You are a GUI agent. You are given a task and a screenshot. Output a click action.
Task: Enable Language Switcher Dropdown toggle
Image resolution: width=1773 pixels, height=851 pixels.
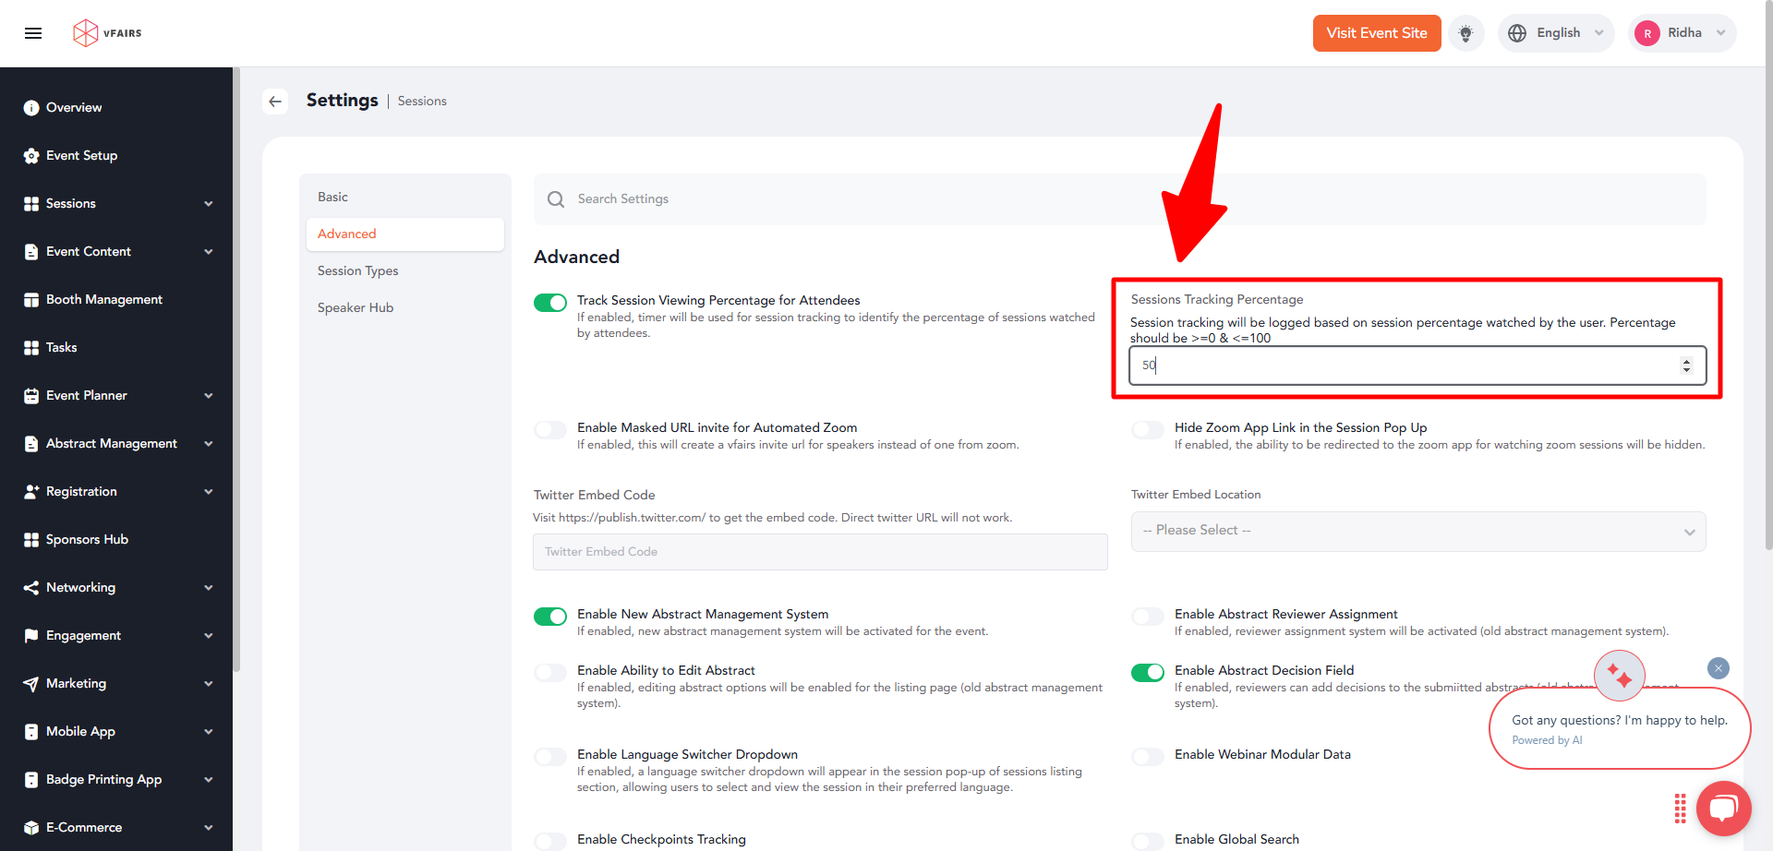(550, 757)
